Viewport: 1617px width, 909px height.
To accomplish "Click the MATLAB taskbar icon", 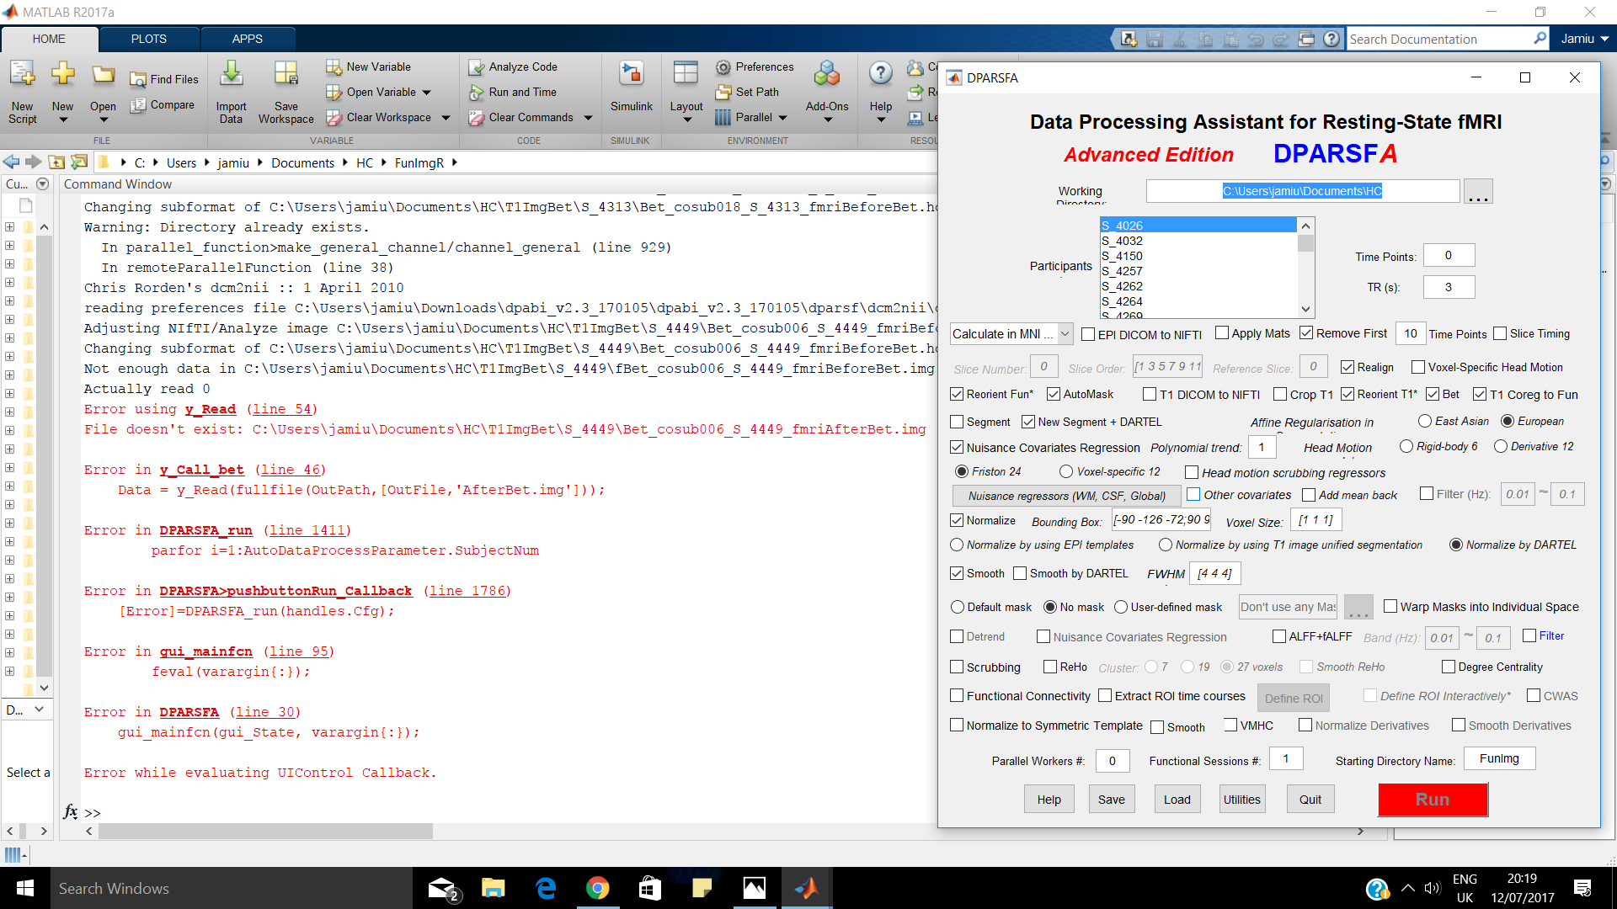I will tap(807, 888).
